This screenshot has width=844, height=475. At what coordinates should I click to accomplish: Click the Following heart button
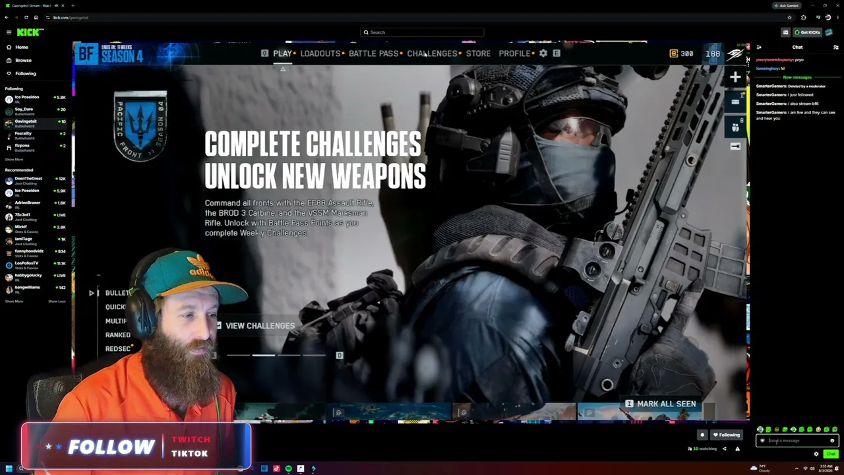point(726,435)
